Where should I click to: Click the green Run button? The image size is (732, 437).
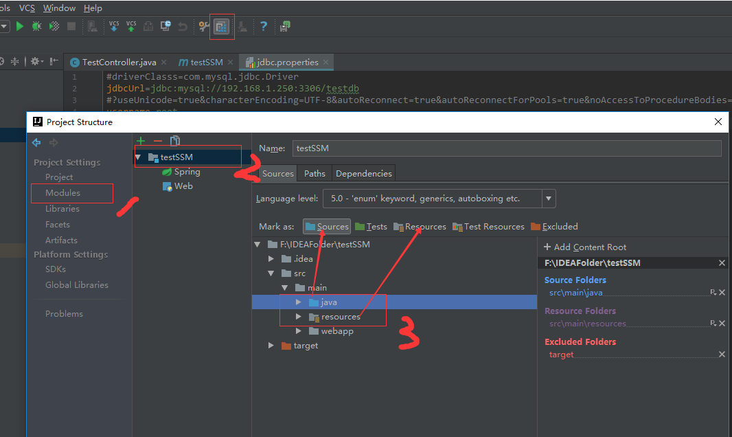point(20,26)
